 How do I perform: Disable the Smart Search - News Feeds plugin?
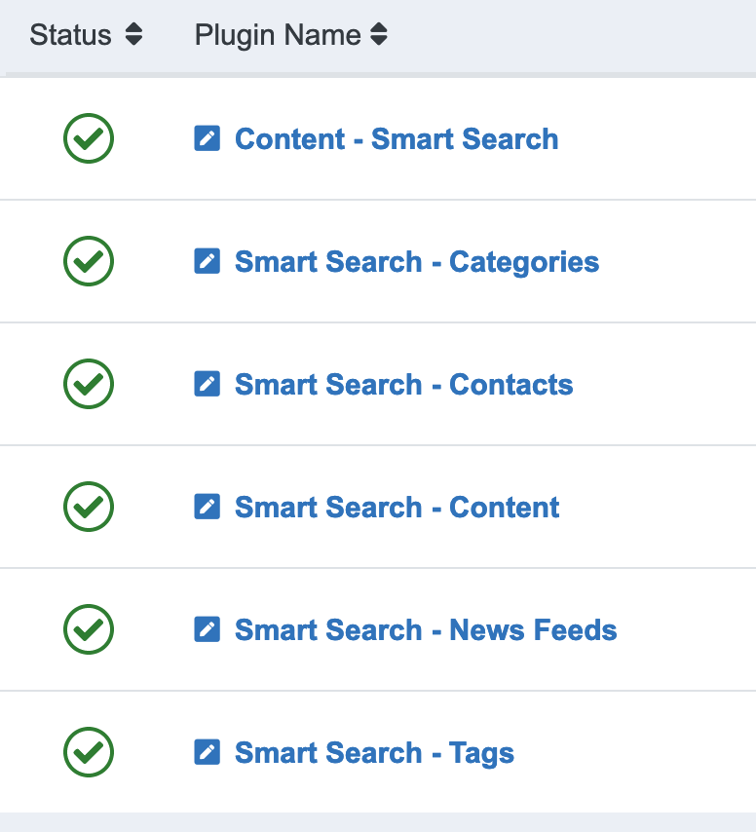coord(89,629)
